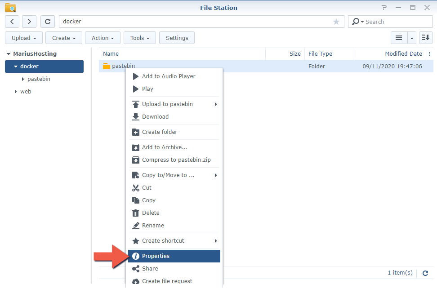Click the File Station icon in the title bar

[10, 7]
